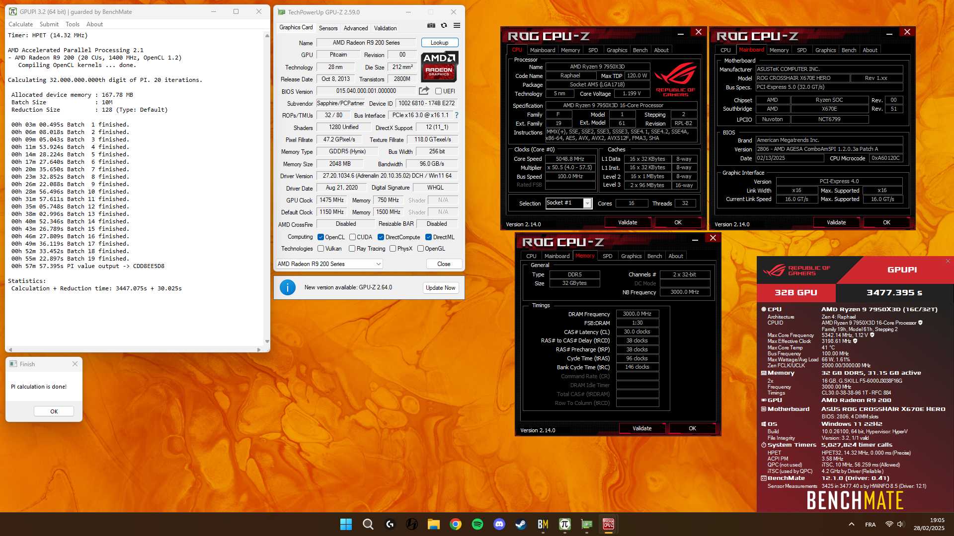
Task: Open Logitech G Hub from taskbar
Action: (x=390, y=524)
